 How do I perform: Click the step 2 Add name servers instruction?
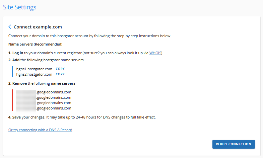(x=46, y=60)
